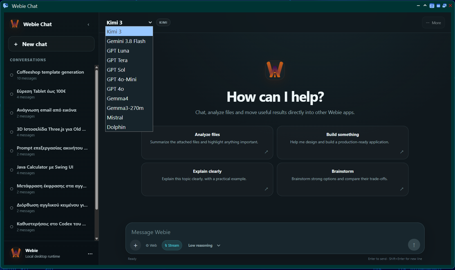Select Kimi 3 from the model list

(129, 31)
